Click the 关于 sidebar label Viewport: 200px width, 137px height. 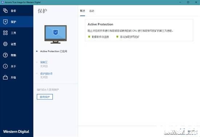pyautogui.click(x=13, y=67)
